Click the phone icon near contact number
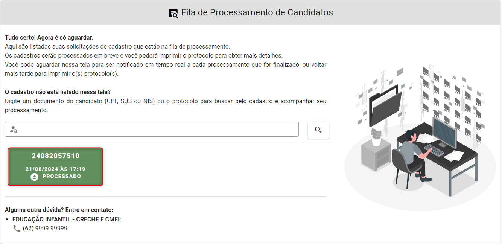Image resolution: width=502 pixels, height=244 pixels. point(17,228)
